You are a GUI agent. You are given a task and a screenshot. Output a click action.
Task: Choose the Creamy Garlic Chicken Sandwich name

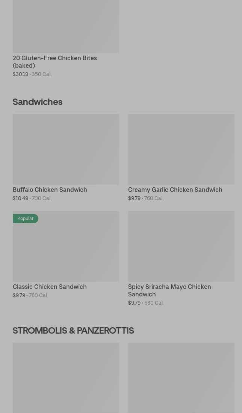[x=175, y=190]
